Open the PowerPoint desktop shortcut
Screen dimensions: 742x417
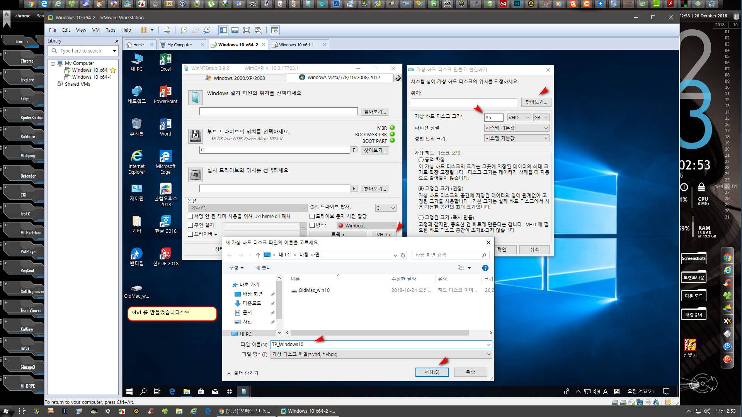point(165,94)
